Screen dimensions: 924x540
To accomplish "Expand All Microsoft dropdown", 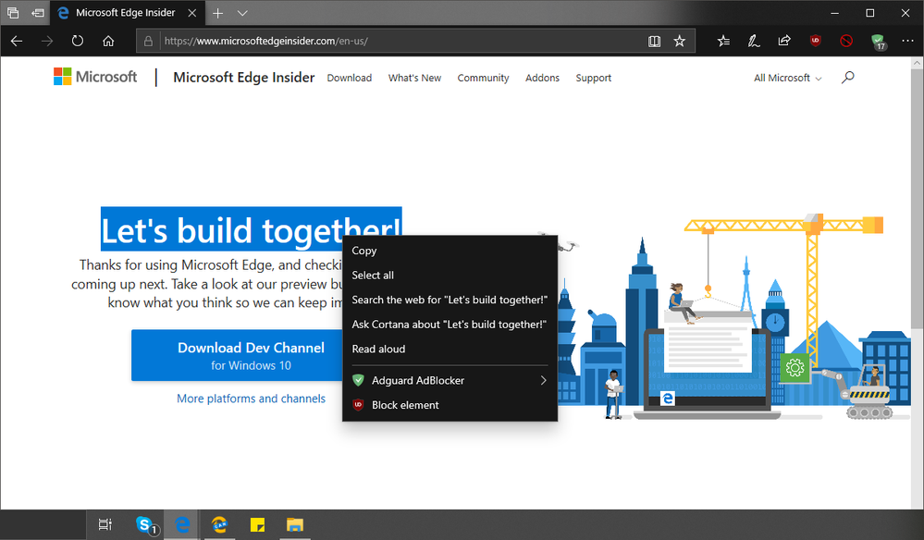I will tap(787, 78).
